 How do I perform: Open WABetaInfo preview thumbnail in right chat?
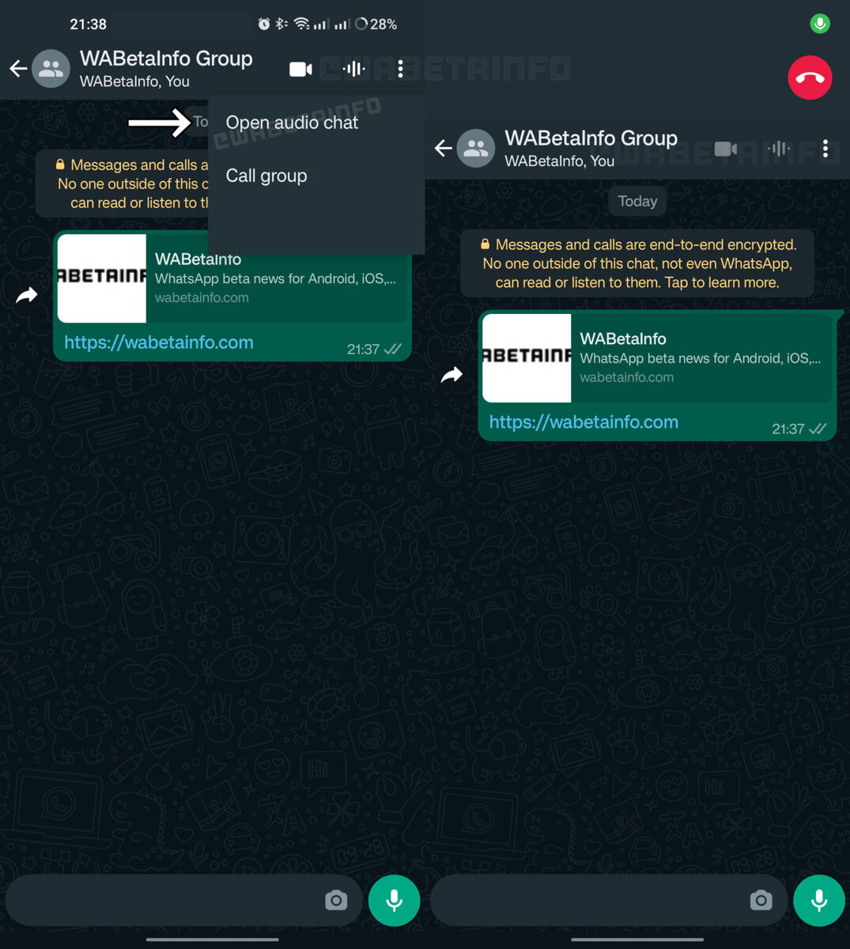tap(527, 357)
